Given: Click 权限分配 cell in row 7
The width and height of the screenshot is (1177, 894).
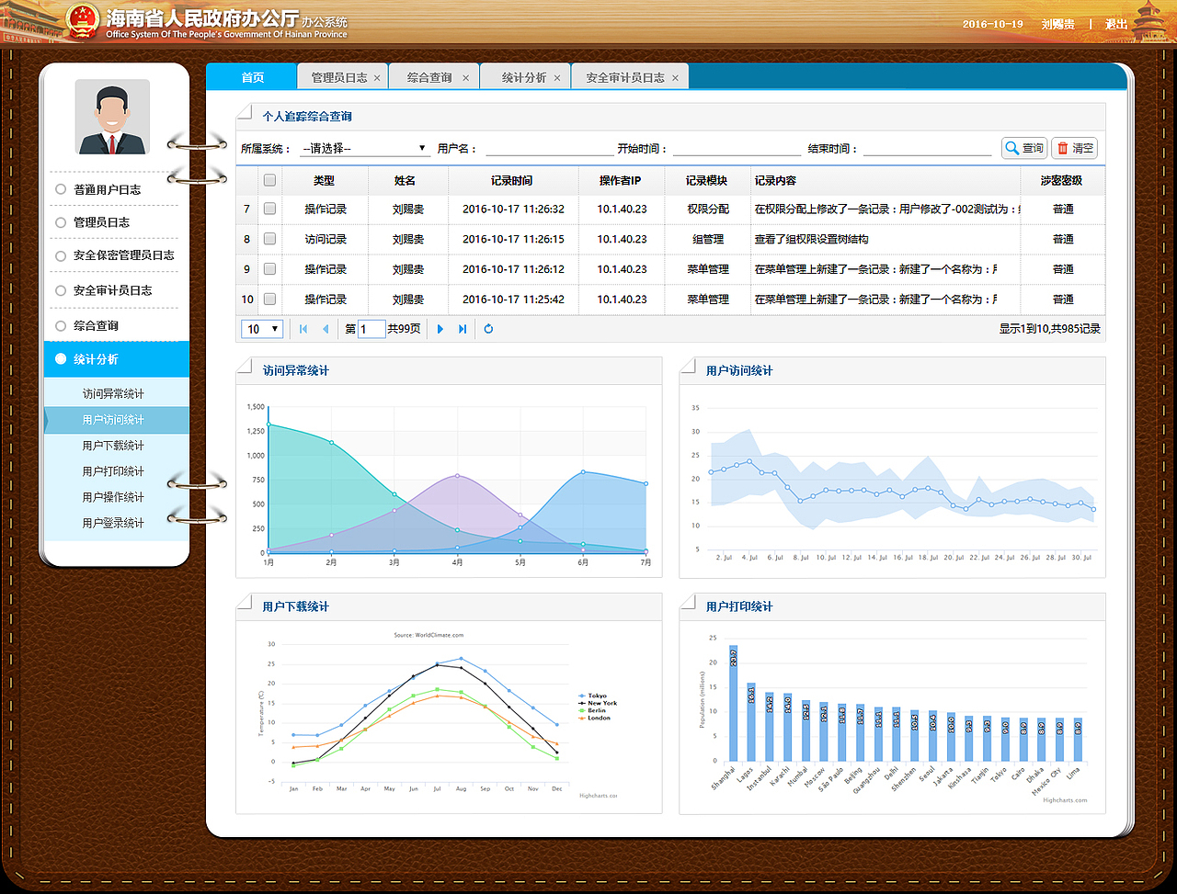Looking at the screenshot, I should (x=707, y=209).
